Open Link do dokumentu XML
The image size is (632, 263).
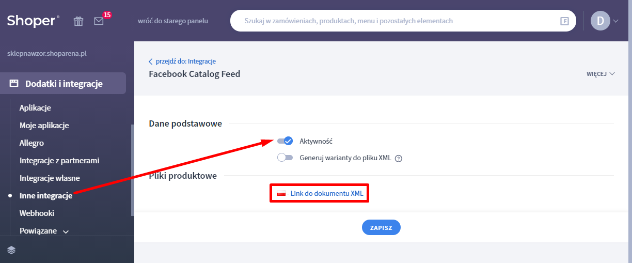point(327,194)
